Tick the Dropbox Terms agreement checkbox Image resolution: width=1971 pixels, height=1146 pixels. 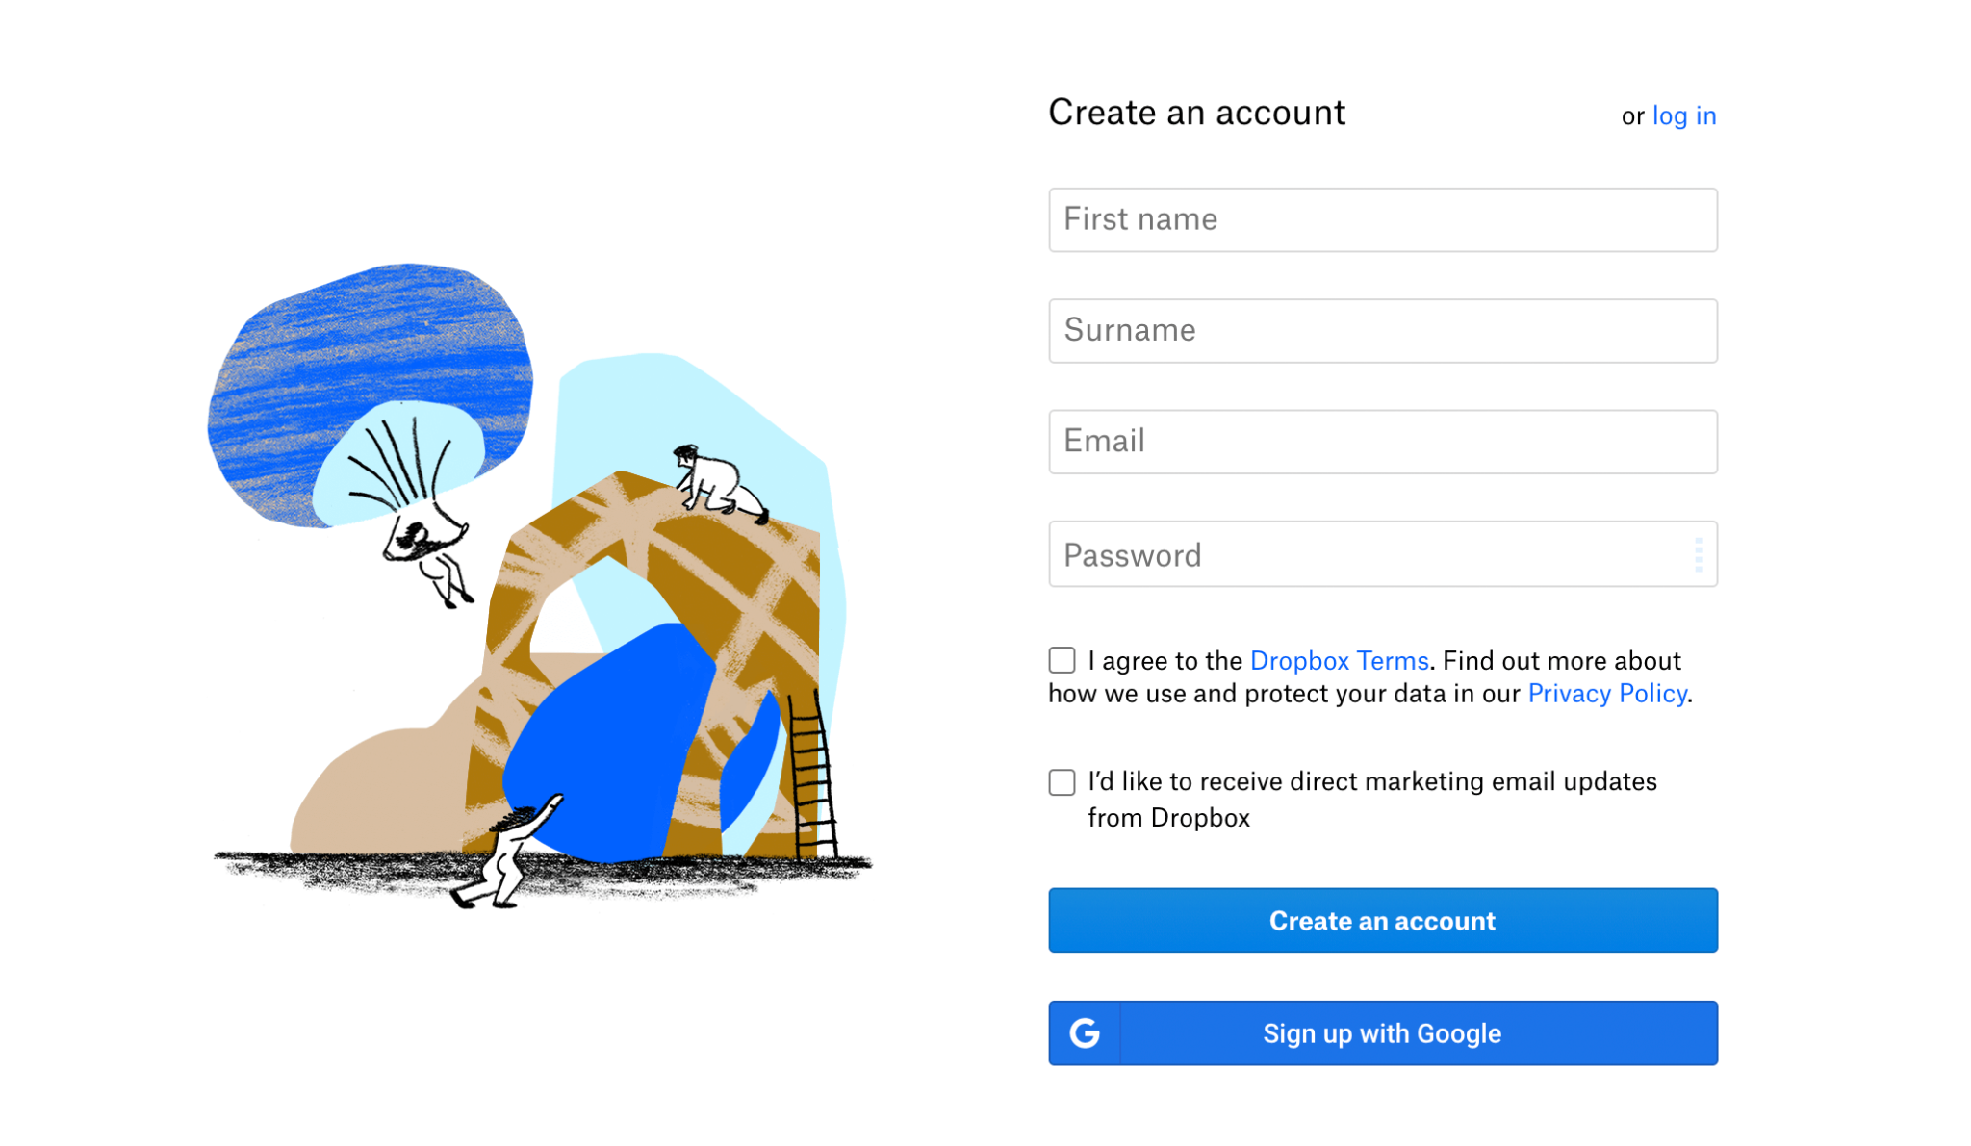1061,660
